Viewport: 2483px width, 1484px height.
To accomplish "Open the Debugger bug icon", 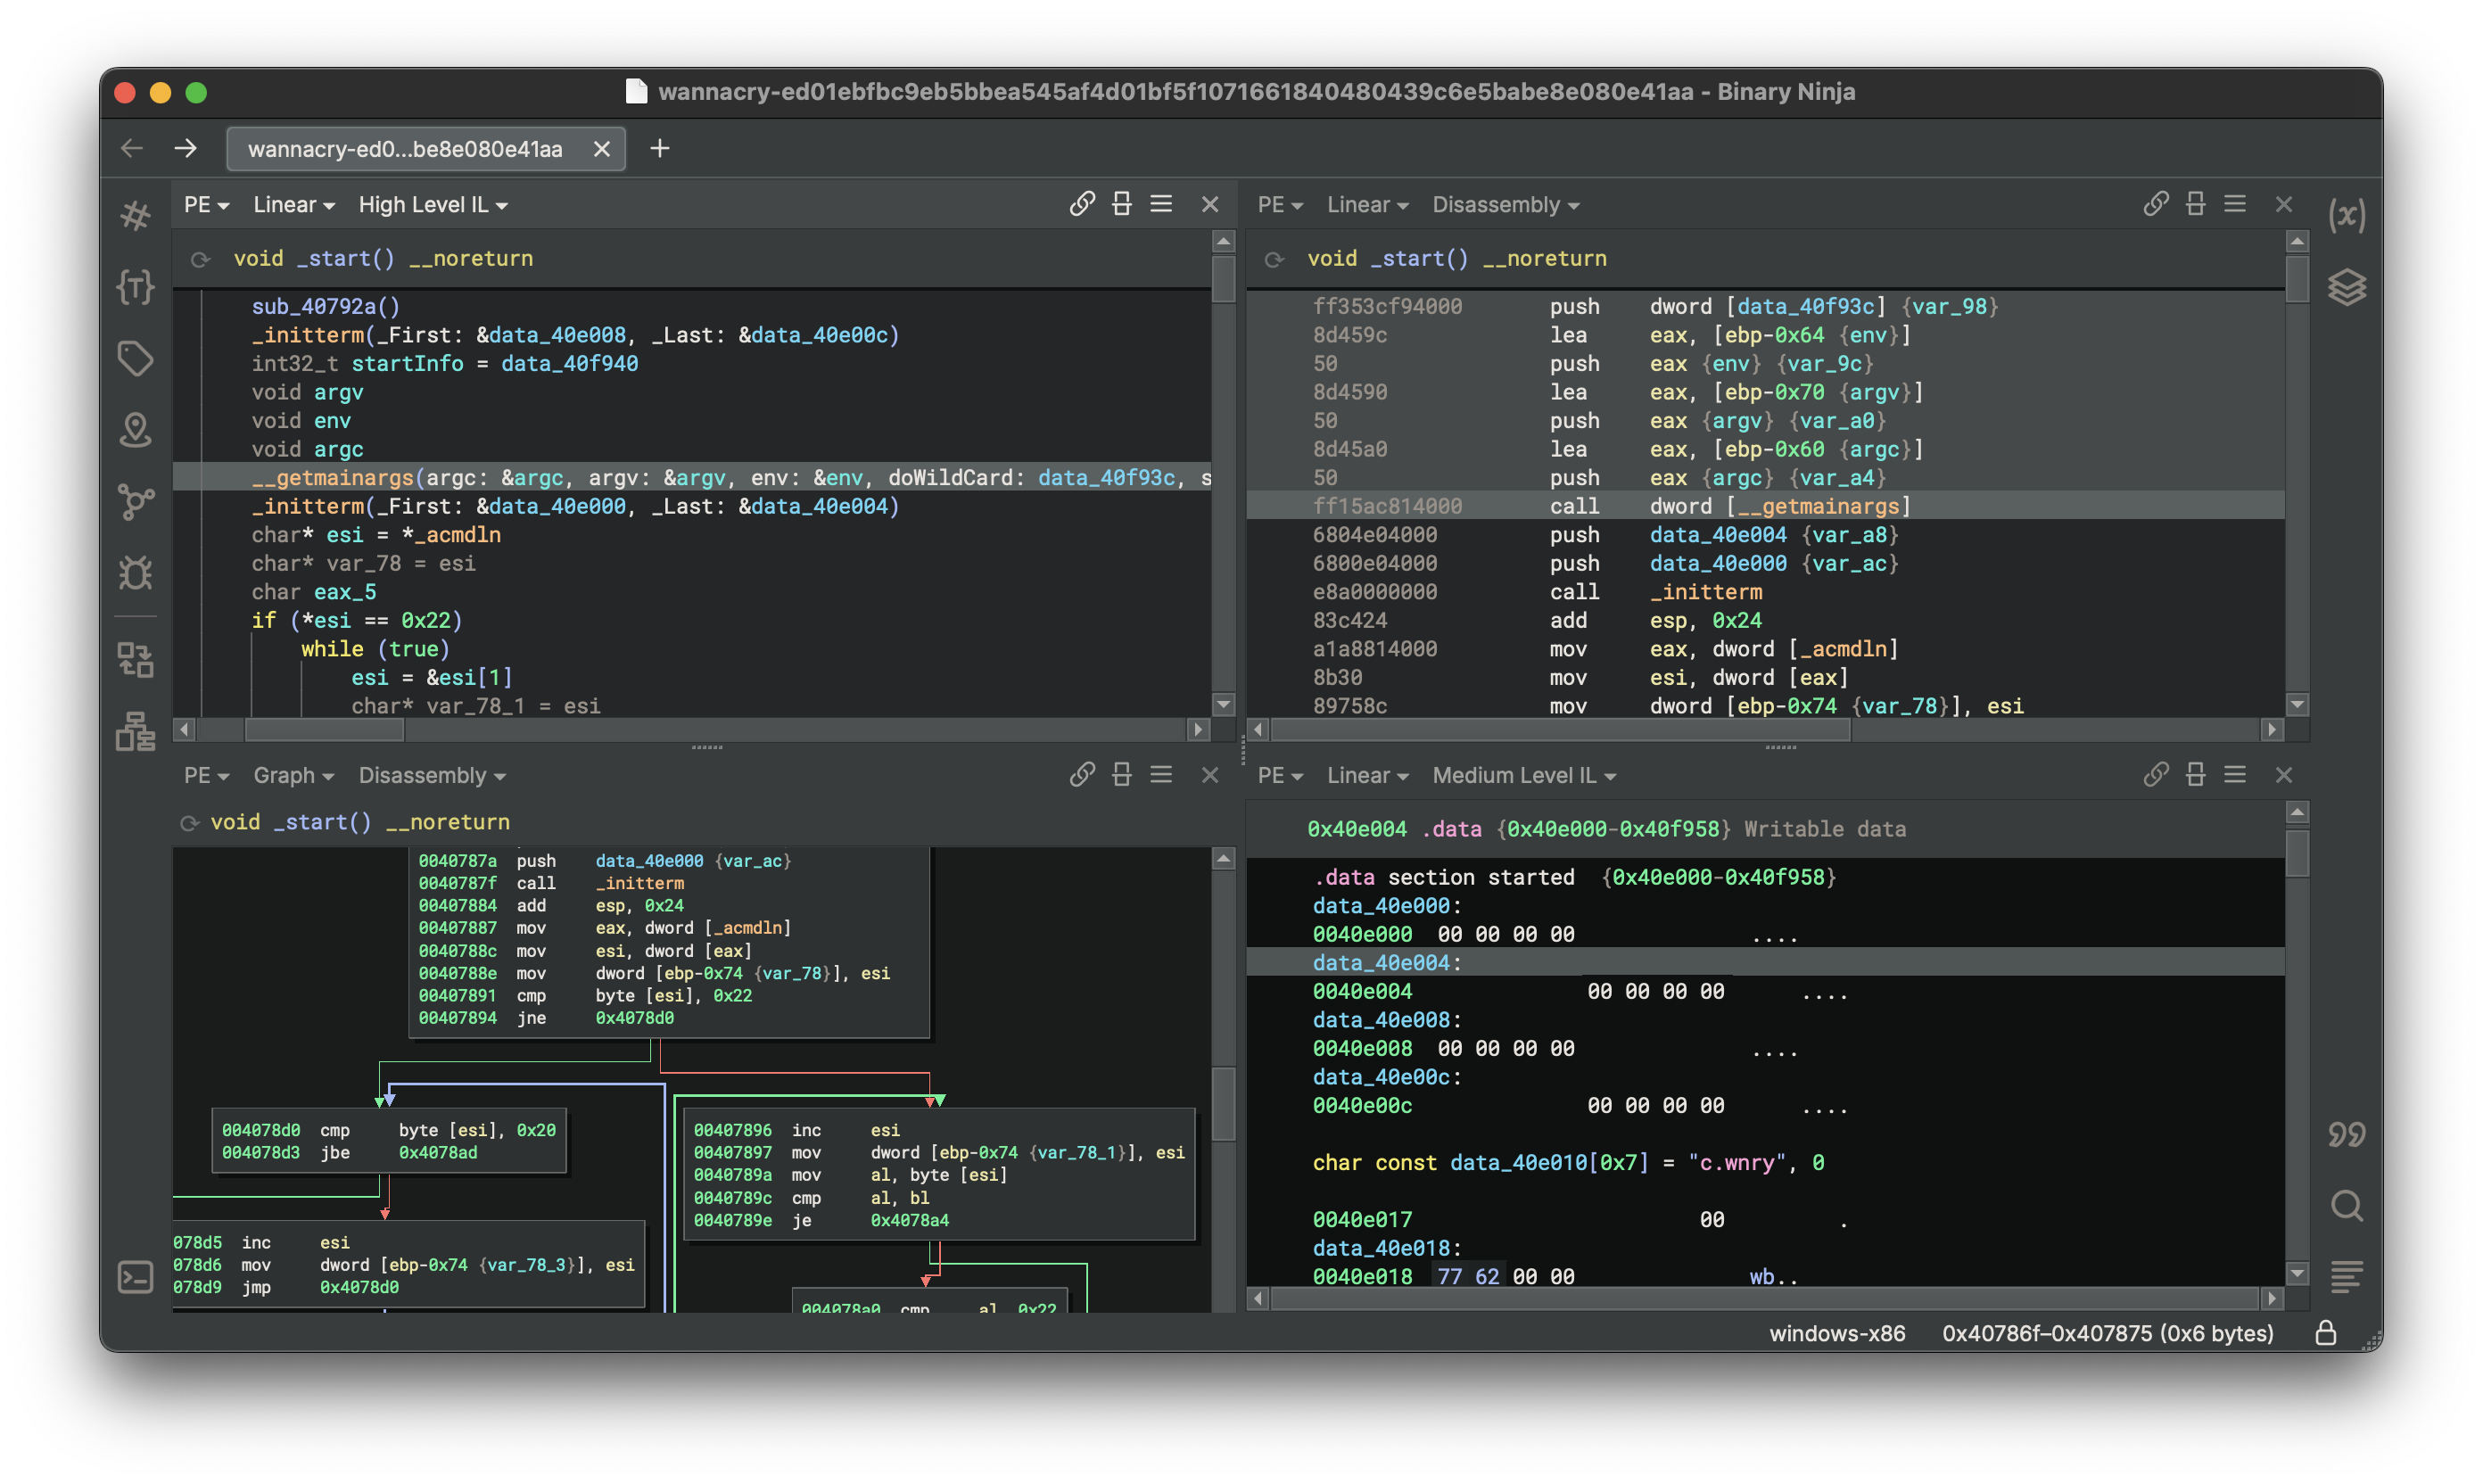I will 135,573.
